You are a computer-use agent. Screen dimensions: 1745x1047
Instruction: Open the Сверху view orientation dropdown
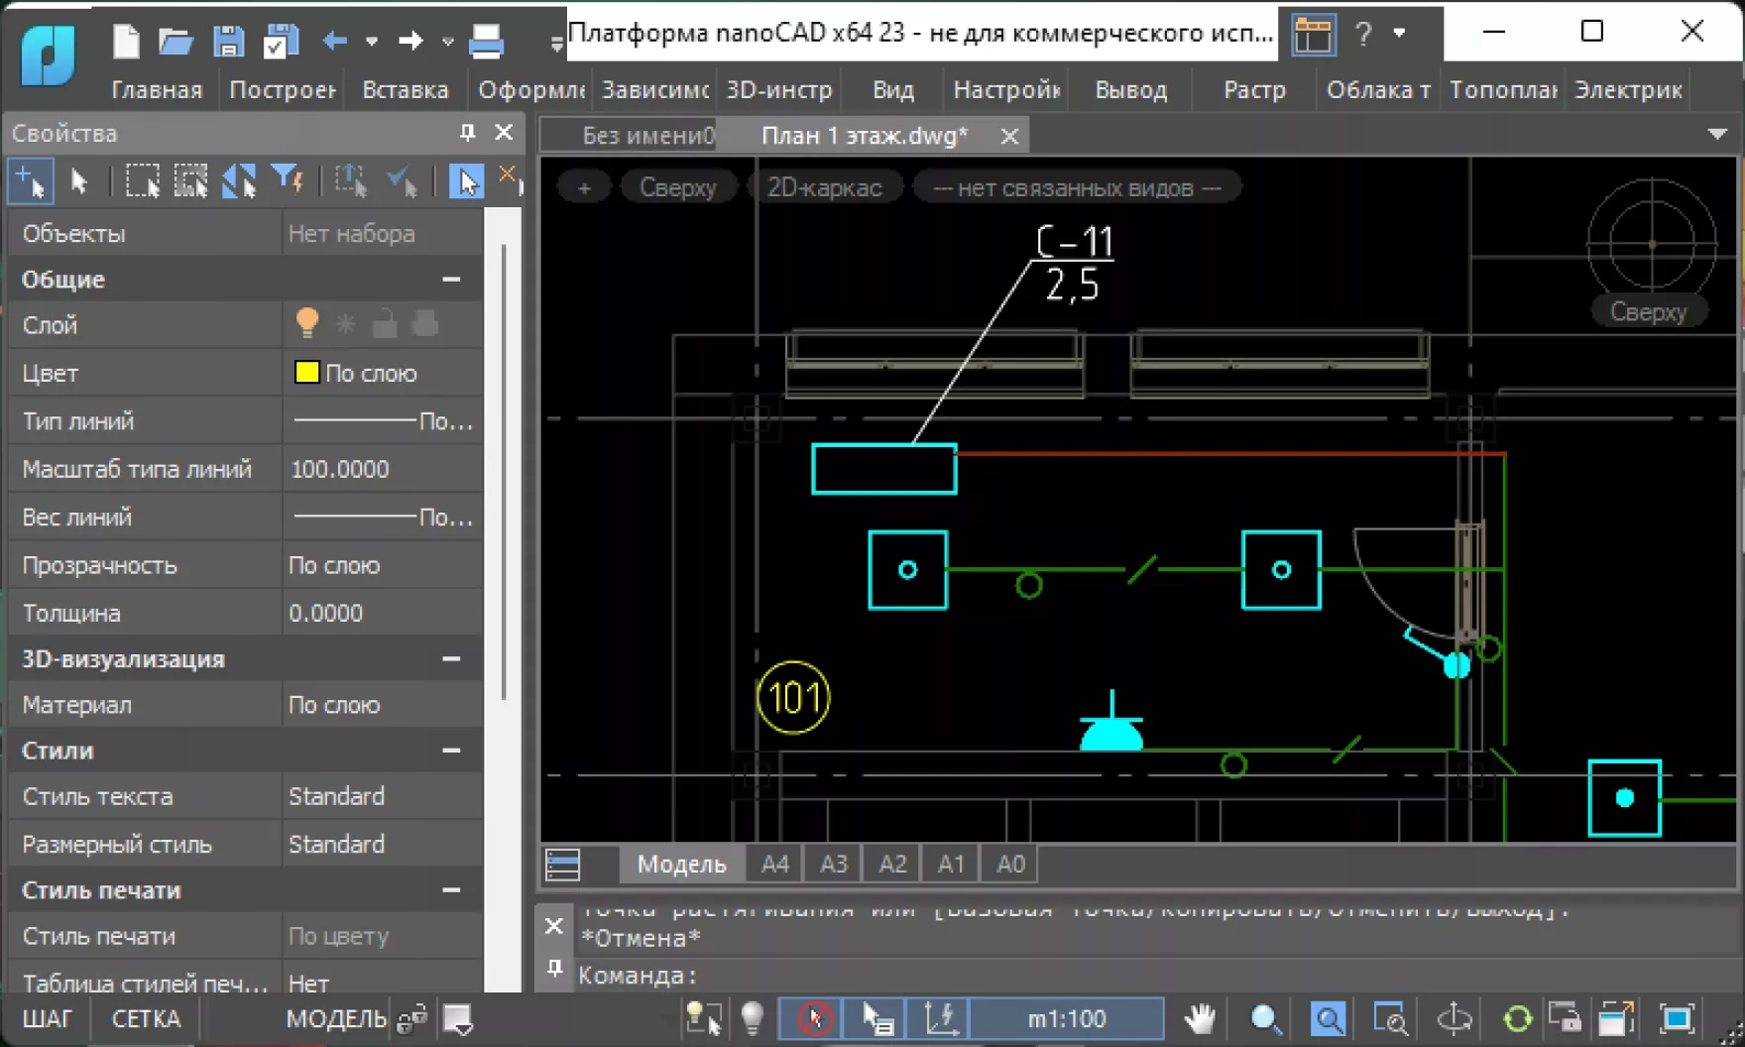tap(679, 186)
